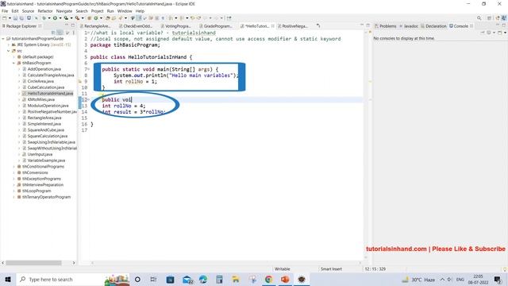This screenshot has height=286, width=508.
Task: Open Package Explorer filter icon
Action: (x=67, y=33)
